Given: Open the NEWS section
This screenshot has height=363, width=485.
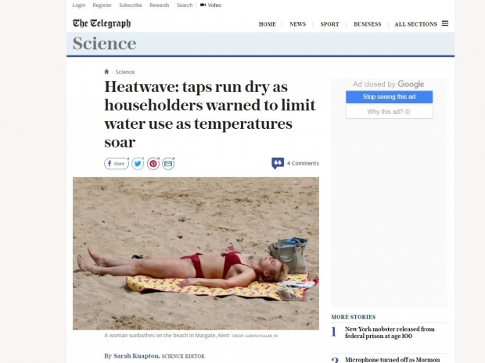Looking at the screenshot, I should [x=297, y=24].
